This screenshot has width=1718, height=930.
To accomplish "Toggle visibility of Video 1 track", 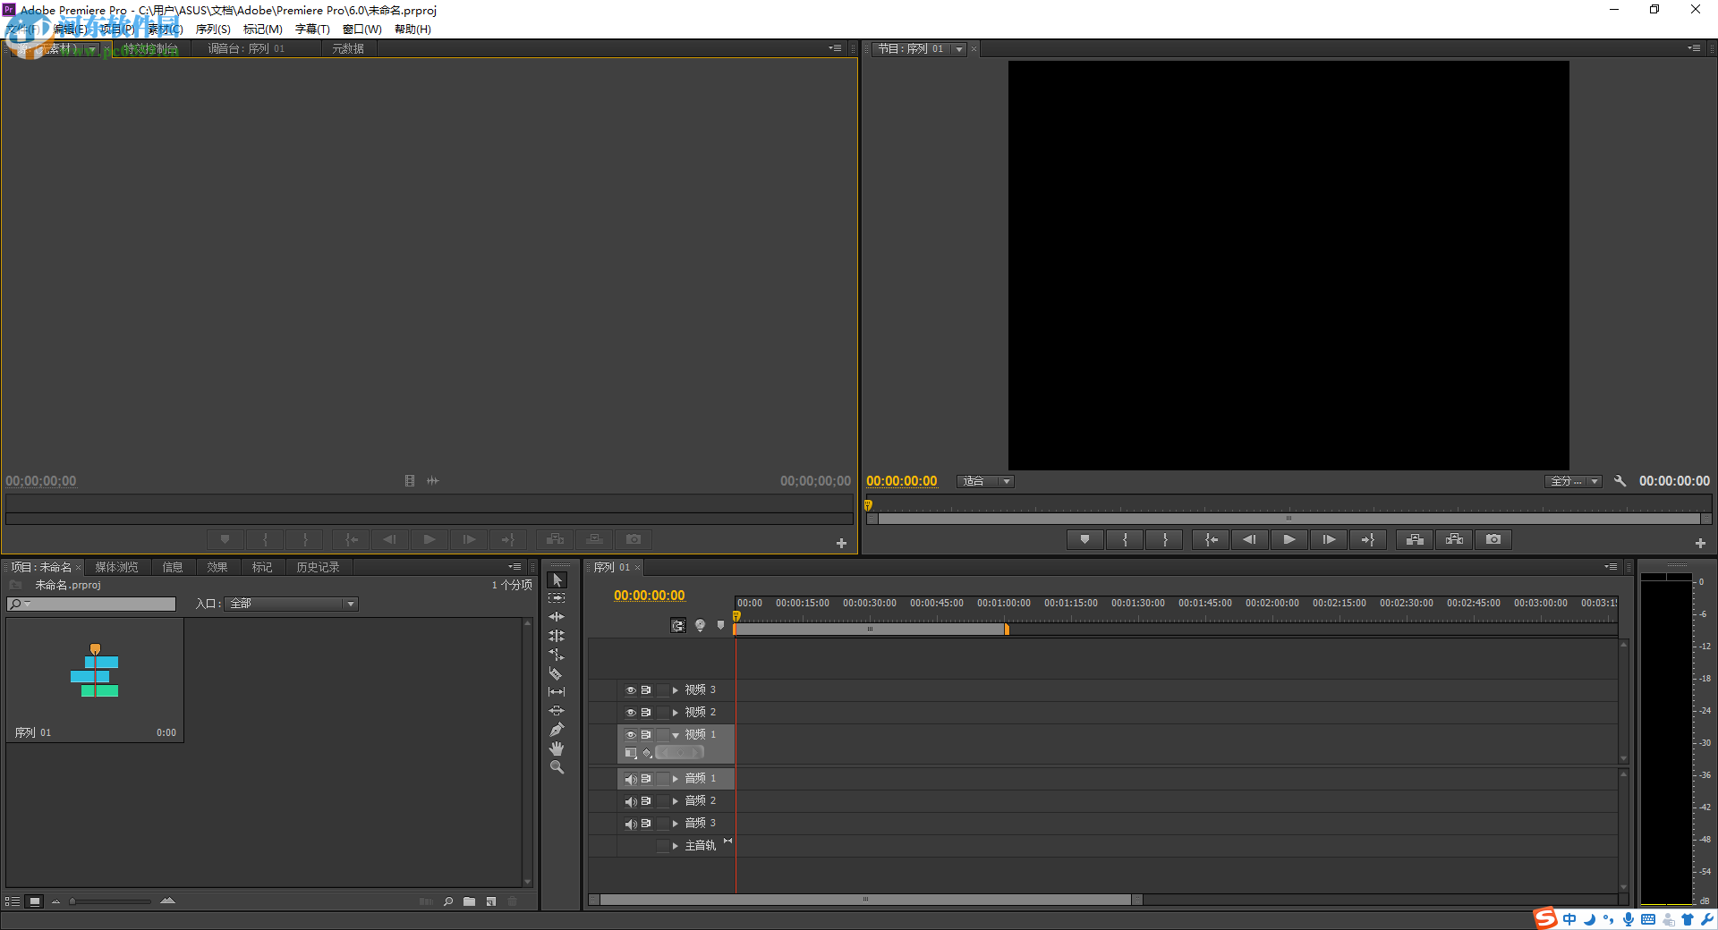I will tap(631, 735).
